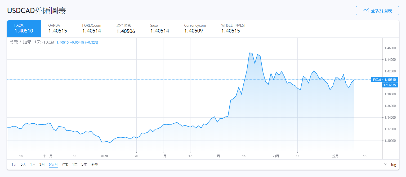Switch to the FOREX.com tab

point(92,29)
